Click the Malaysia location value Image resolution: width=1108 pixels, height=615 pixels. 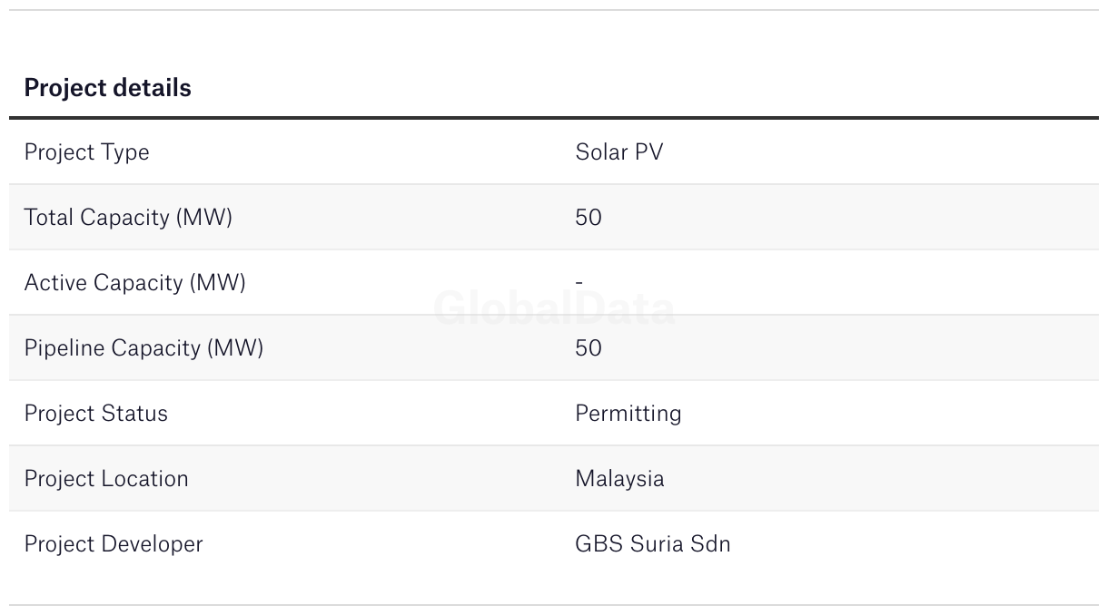pyautogui.click(x=619, y=479)
